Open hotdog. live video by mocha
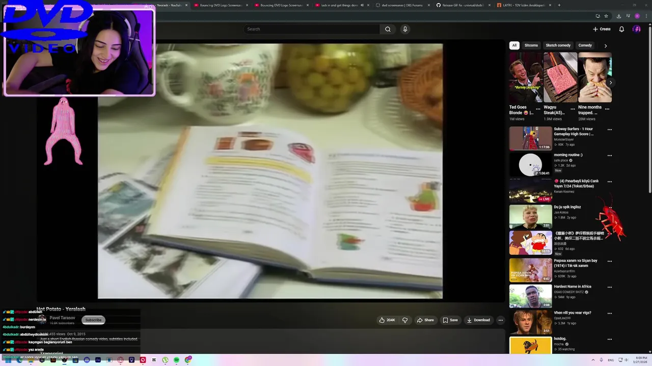 pyautogui.click(x=530, y=346)
